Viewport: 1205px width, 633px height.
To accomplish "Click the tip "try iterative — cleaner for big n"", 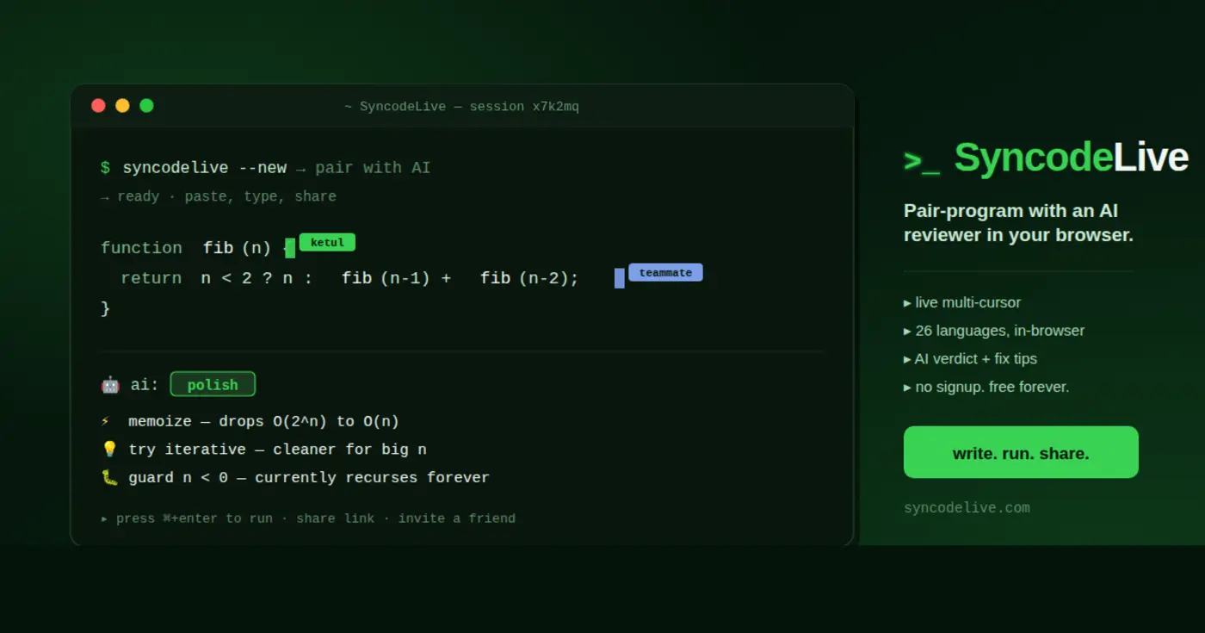I will click(x=277, y=450).
